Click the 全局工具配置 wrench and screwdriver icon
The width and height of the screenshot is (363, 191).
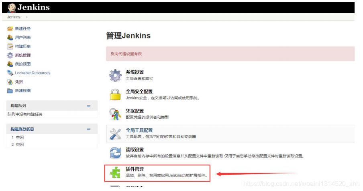tap(115, 134)
